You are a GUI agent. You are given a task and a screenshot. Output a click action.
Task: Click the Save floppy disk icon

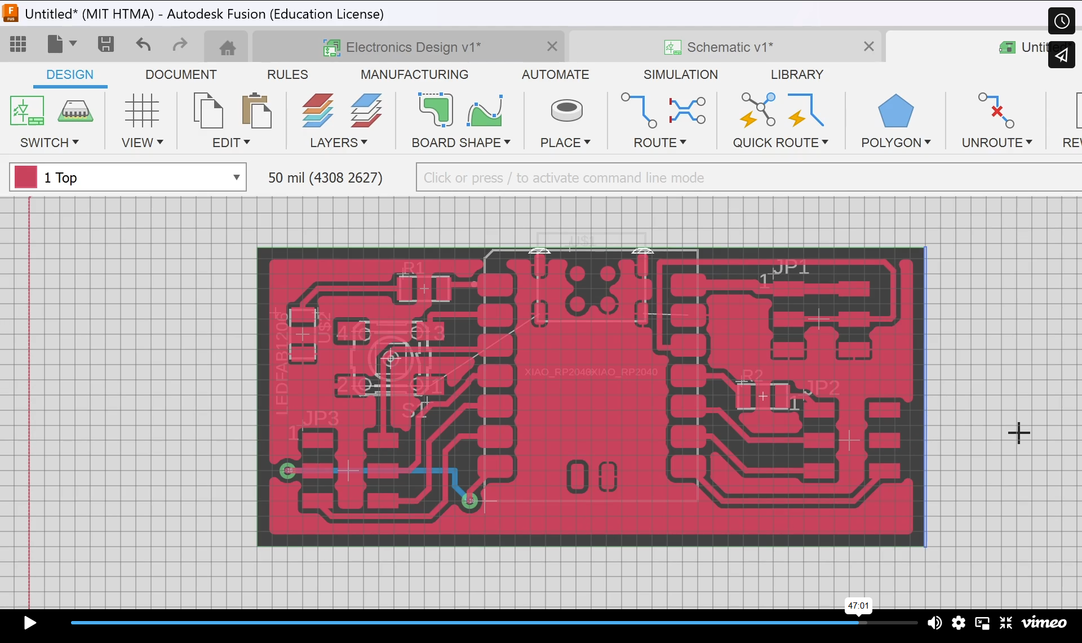pyautogui.click(x=105, y=45)
